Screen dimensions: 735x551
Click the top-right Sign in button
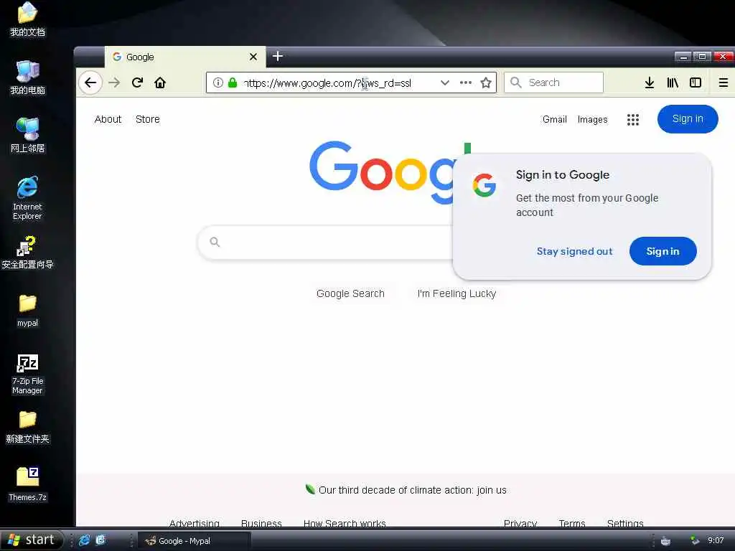pos(688,119)
